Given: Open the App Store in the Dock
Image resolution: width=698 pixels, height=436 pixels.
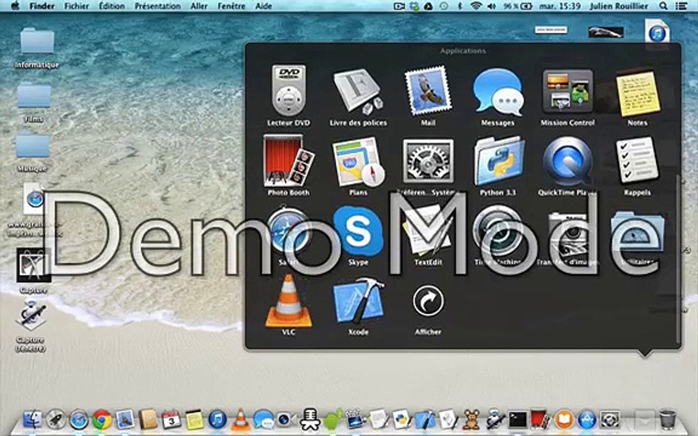Looking at the screenshot, I should click(587, 420).
